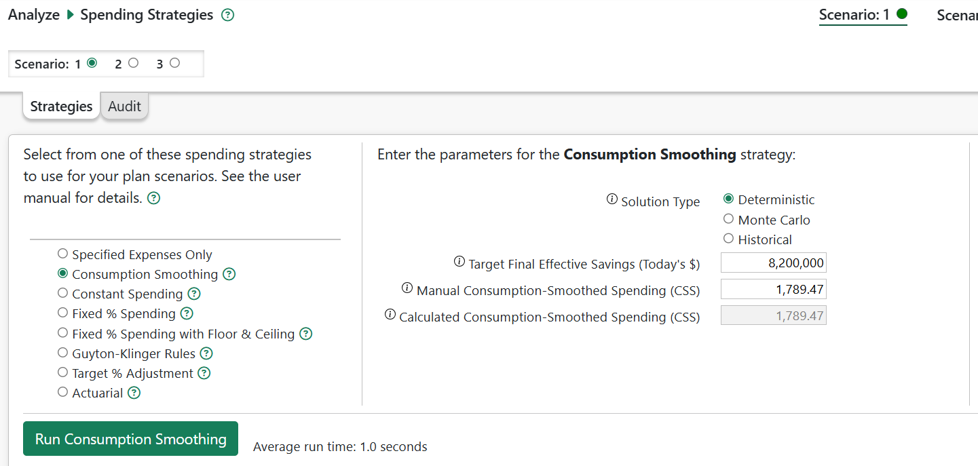Click help icon next to Constant Spending

(194, 294)
